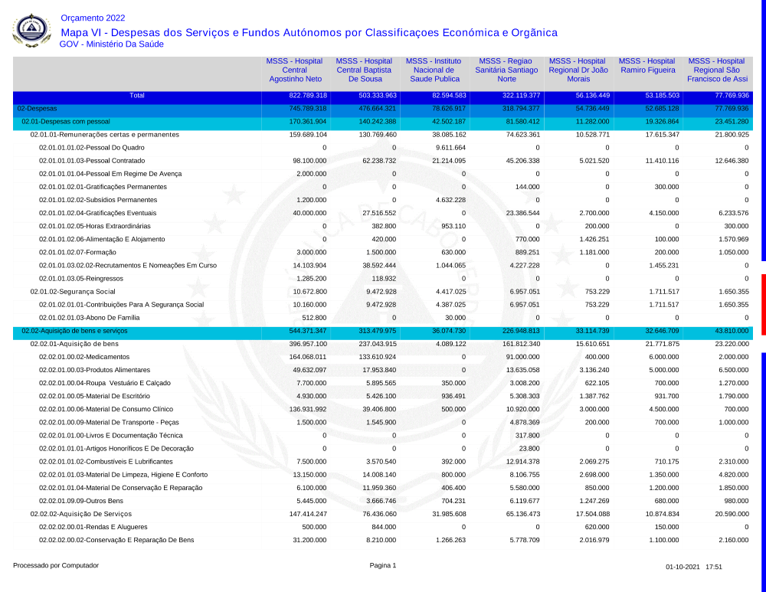Click the blue Total row label
Viewport: 766px width, 592px height.
[136, 96]
